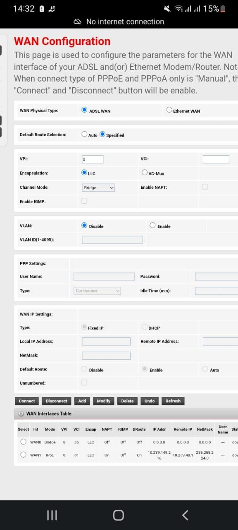238x530 pixels.
Task: Set VLAN to Enable
Action: [152, 225]
